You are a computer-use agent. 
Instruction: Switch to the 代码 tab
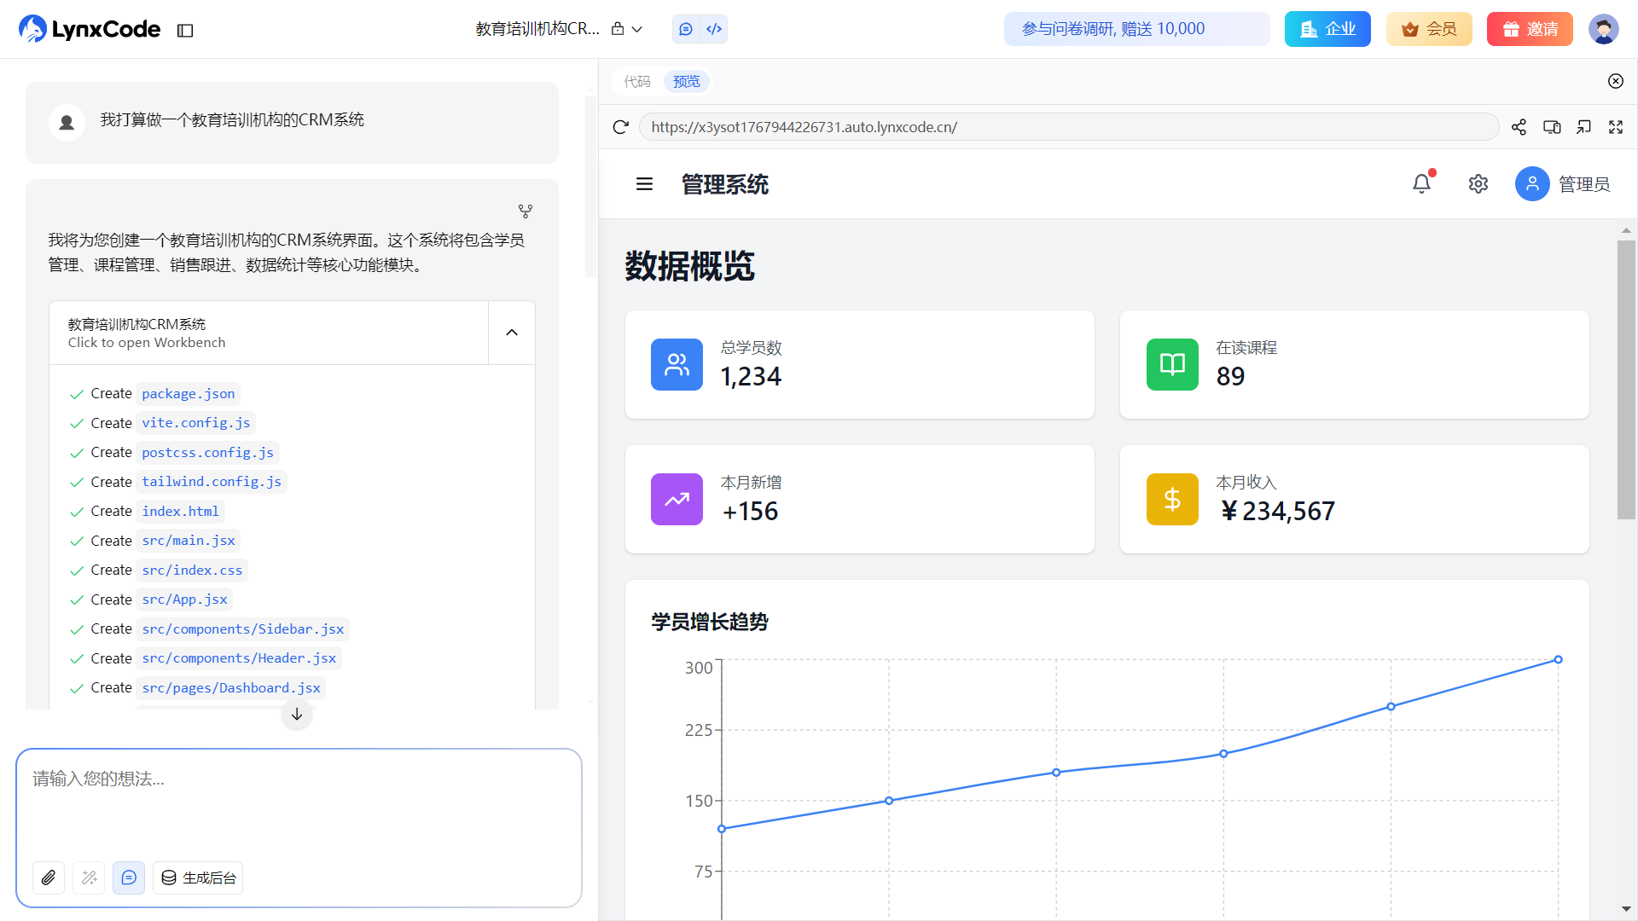(x=637, y=81)
